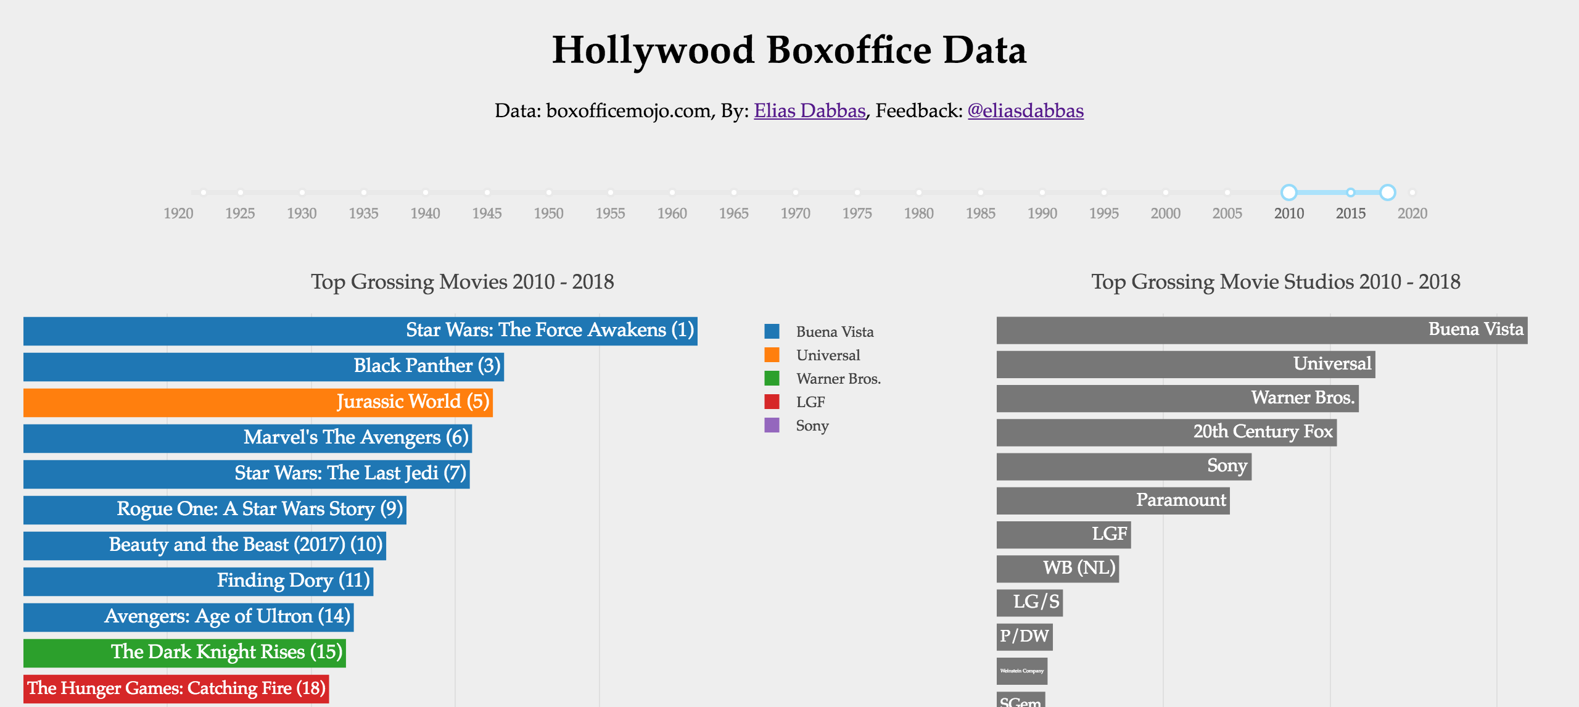Set the year slider to 1925

coord(240,213)
